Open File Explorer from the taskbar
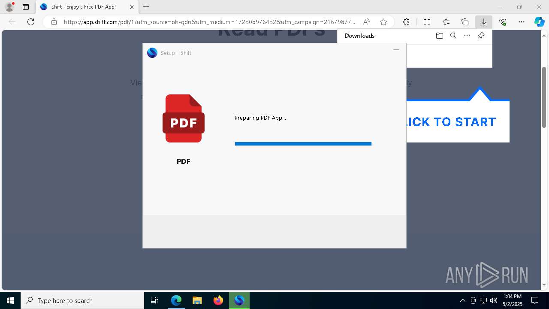This screenshot has width=549, height=309. 197,300
